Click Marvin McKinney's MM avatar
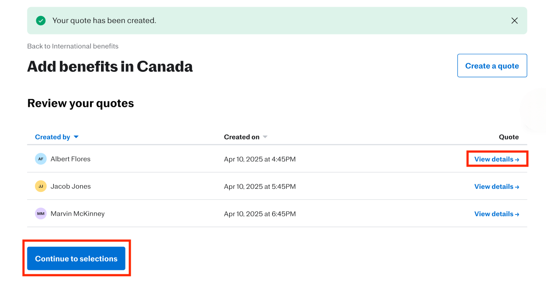This screenshot has height=296, width=546. click(x=41, y=214)
